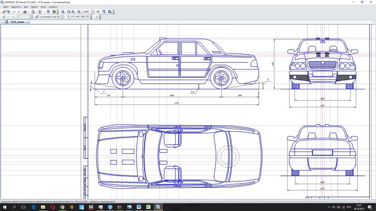Open the Windows Start menu
Screen dimensions: 376x211
pyautogui.click(x=4, y=207)
